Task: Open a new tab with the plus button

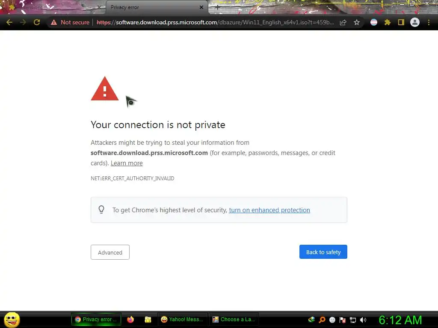Action: pyautogui.click(x=218, y=8)
